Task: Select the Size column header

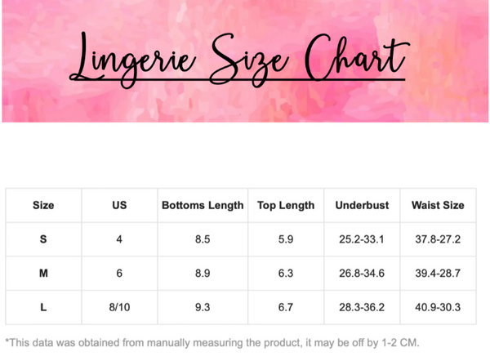Action: [x=43, y=205]
